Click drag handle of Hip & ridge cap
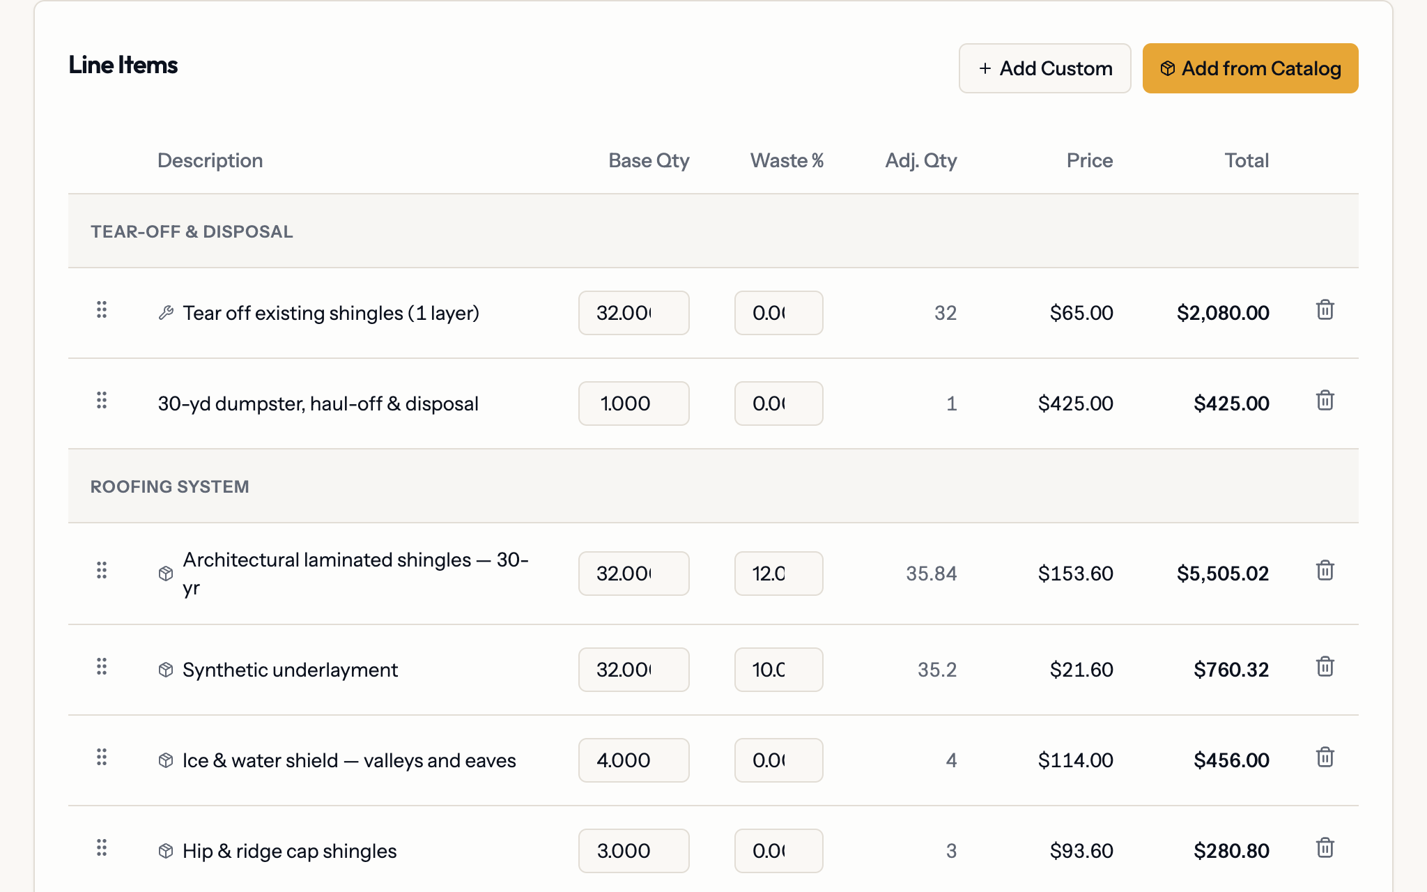This screenshot has width=1427, height=892. pyautogui.click(x=102, y=848)
